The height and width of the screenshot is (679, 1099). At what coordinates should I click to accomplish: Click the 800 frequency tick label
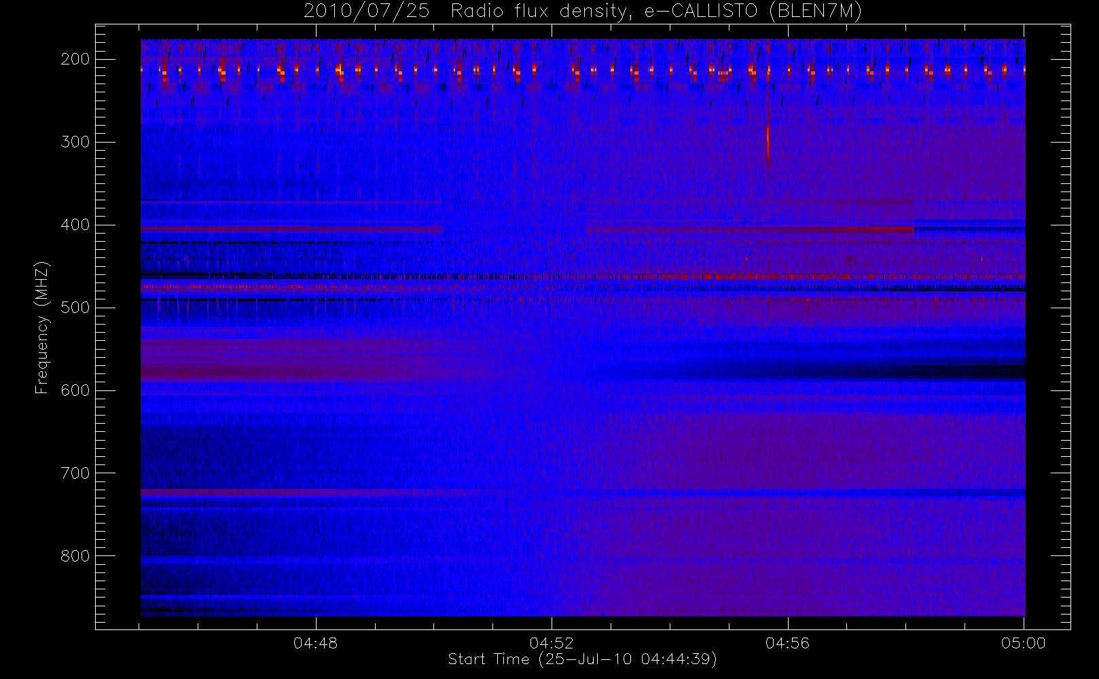[75, 556]
